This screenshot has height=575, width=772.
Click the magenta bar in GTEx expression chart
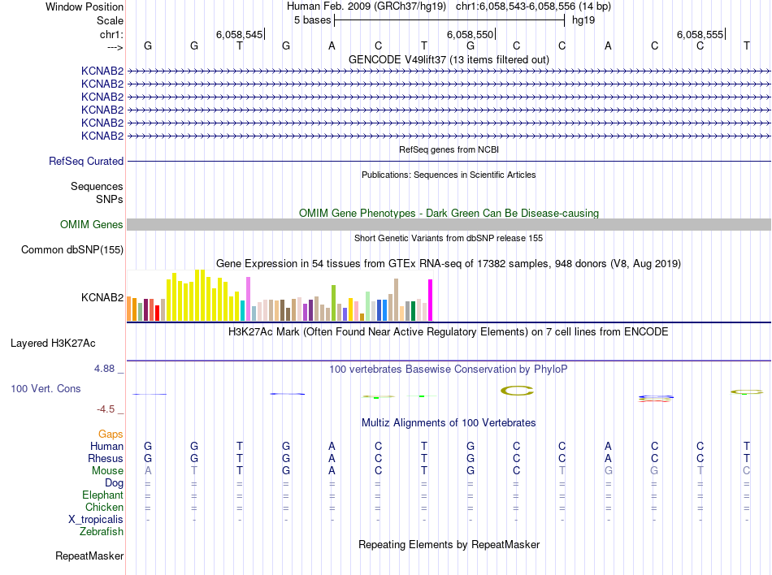431,300
